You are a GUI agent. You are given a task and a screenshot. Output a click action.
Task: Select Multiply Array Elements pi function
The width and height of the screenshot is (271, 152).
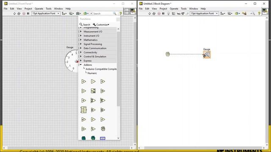(102, 100)
